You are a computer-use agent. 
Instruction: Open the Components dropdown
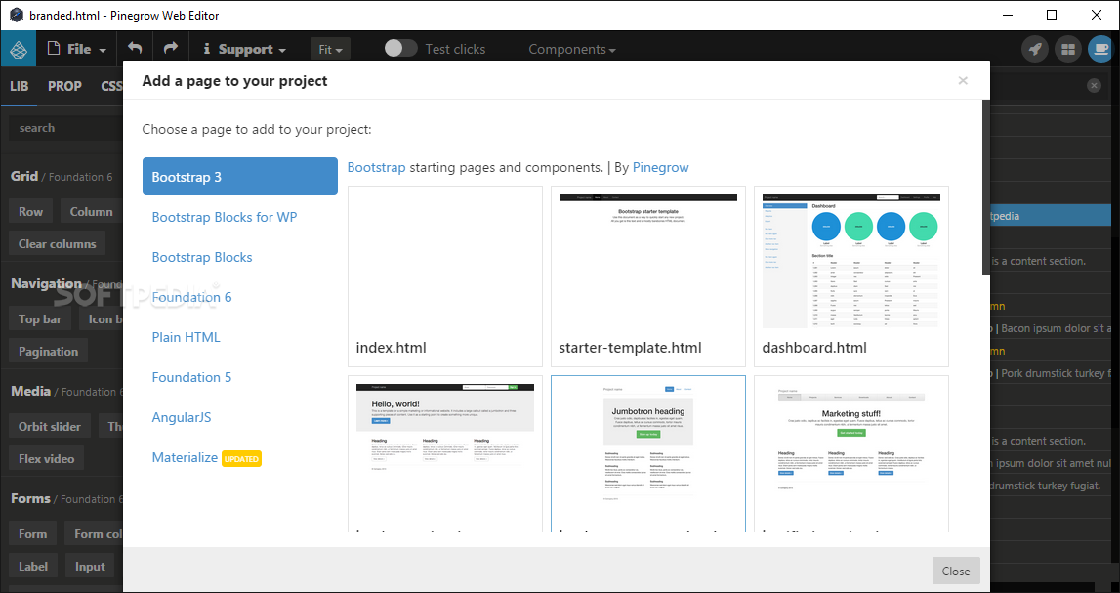point(572,49)
